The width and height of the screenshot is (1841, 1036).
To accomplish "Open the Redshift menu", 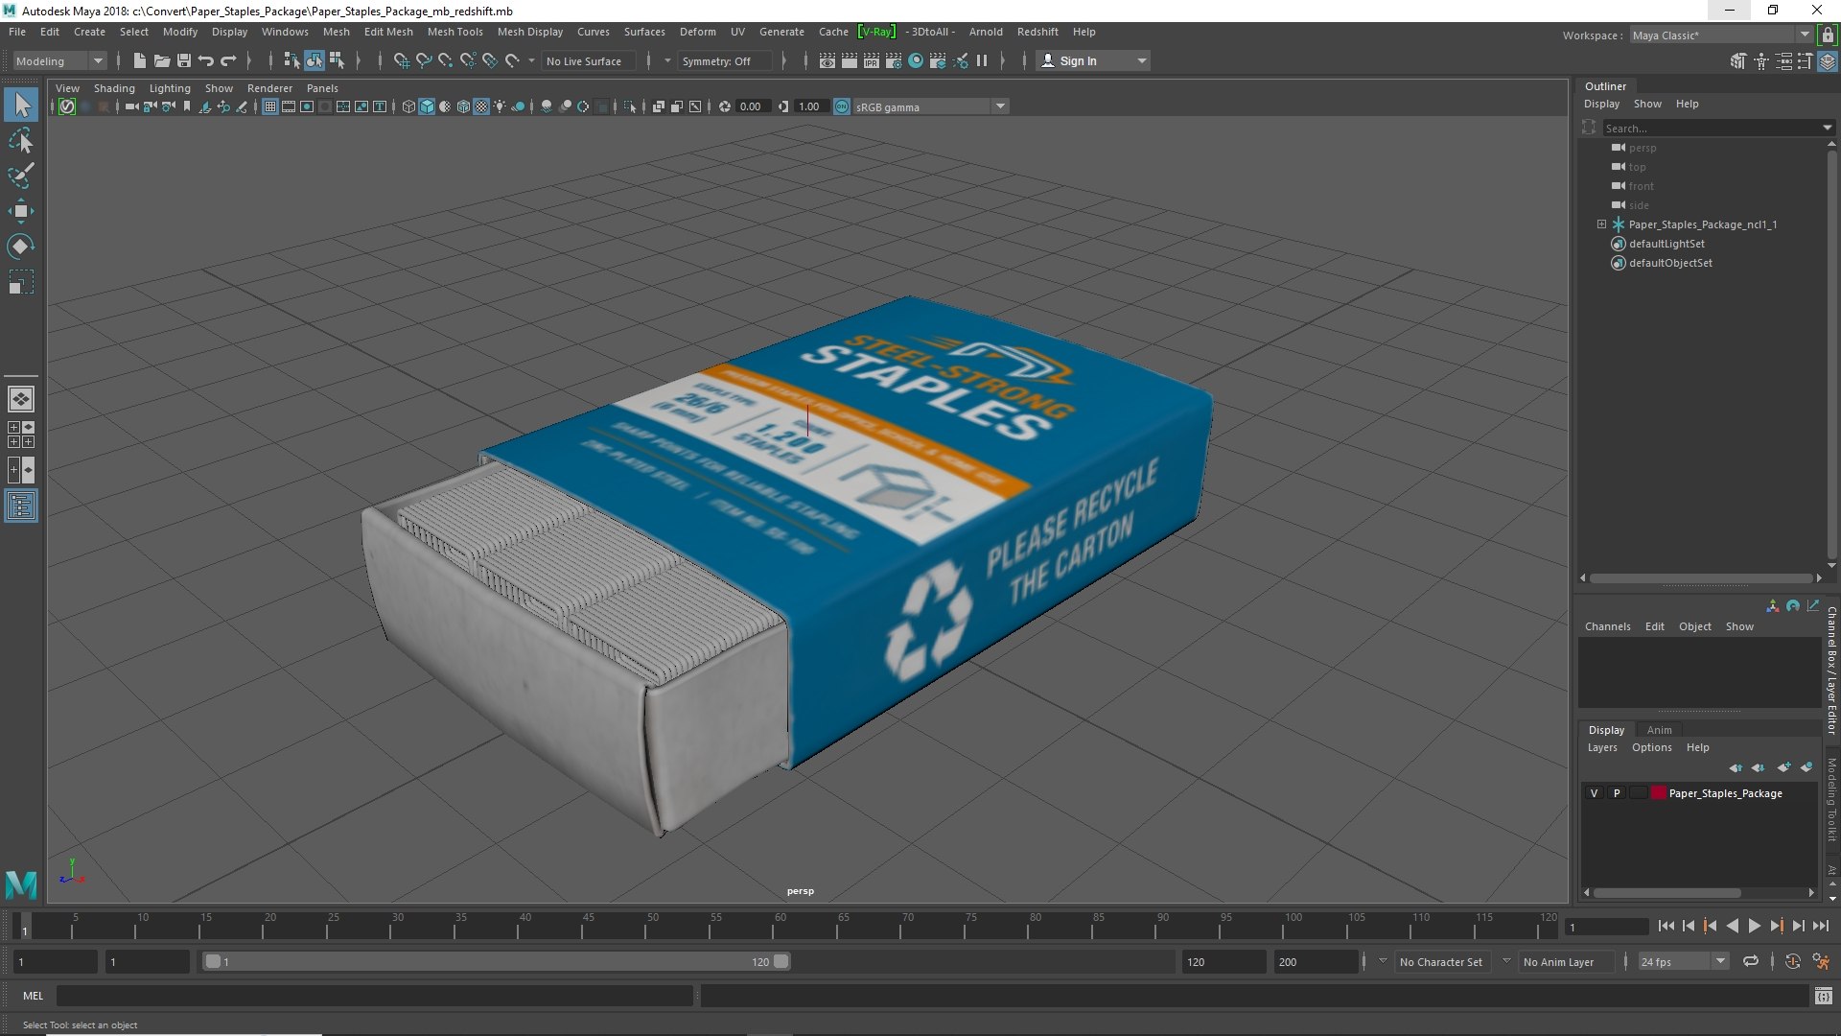I will (1037, 32).
